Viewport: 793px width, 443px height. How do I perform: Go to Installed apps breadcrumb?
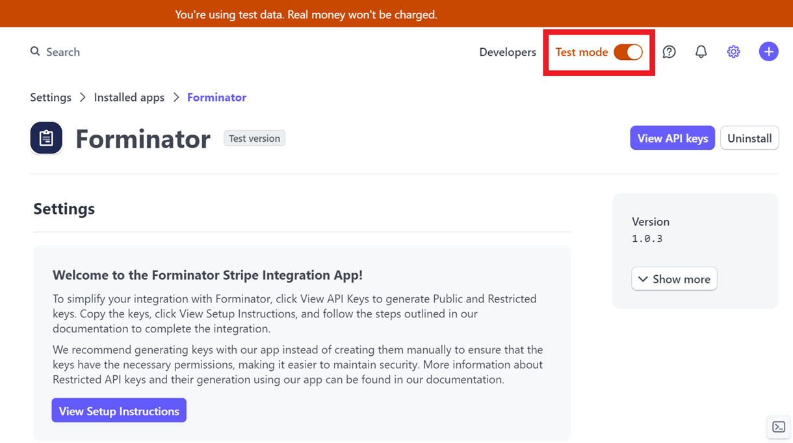click(x=129, y=98)
